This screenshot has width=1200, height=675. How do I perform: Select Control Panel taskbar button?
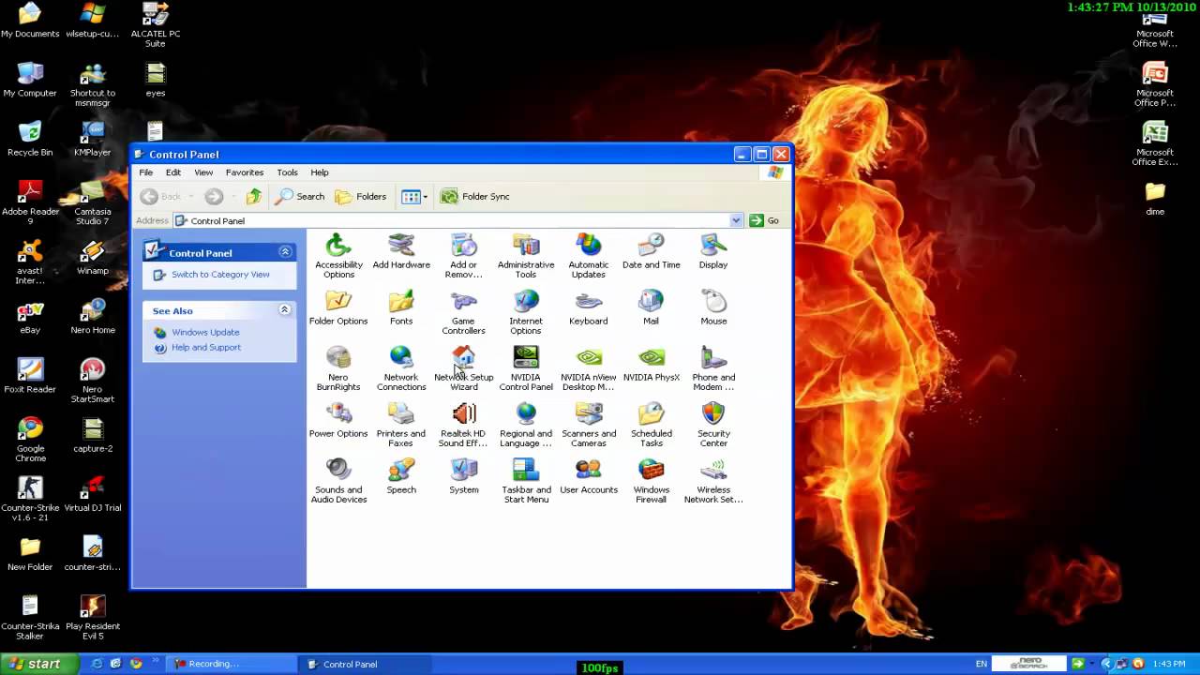[x=366, y=664]
